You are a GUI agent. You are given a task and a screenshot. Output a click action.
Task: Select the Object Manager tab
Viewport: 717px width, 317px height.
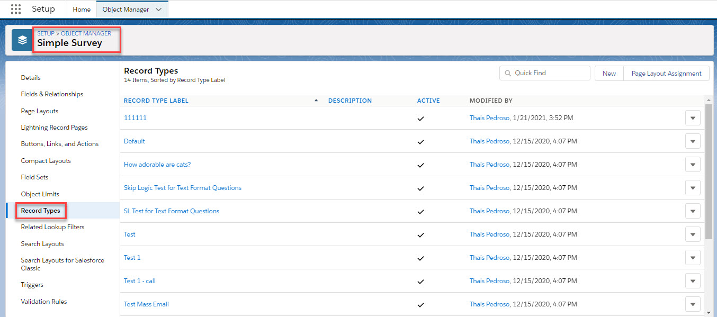pyautogui.click(x=126, y=10)
